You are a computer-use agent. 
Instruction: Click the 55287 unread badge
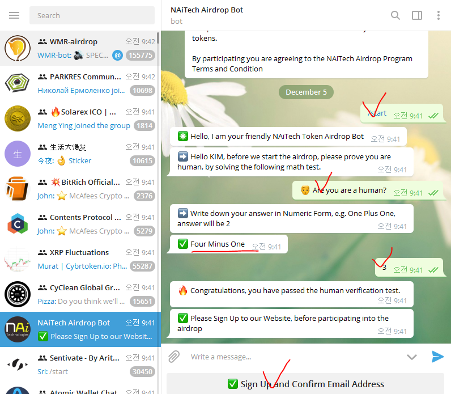(x=142, y=266)
